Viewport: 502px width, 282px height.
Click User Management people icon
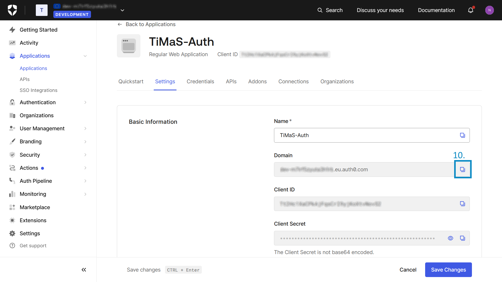tap(12, 128)
